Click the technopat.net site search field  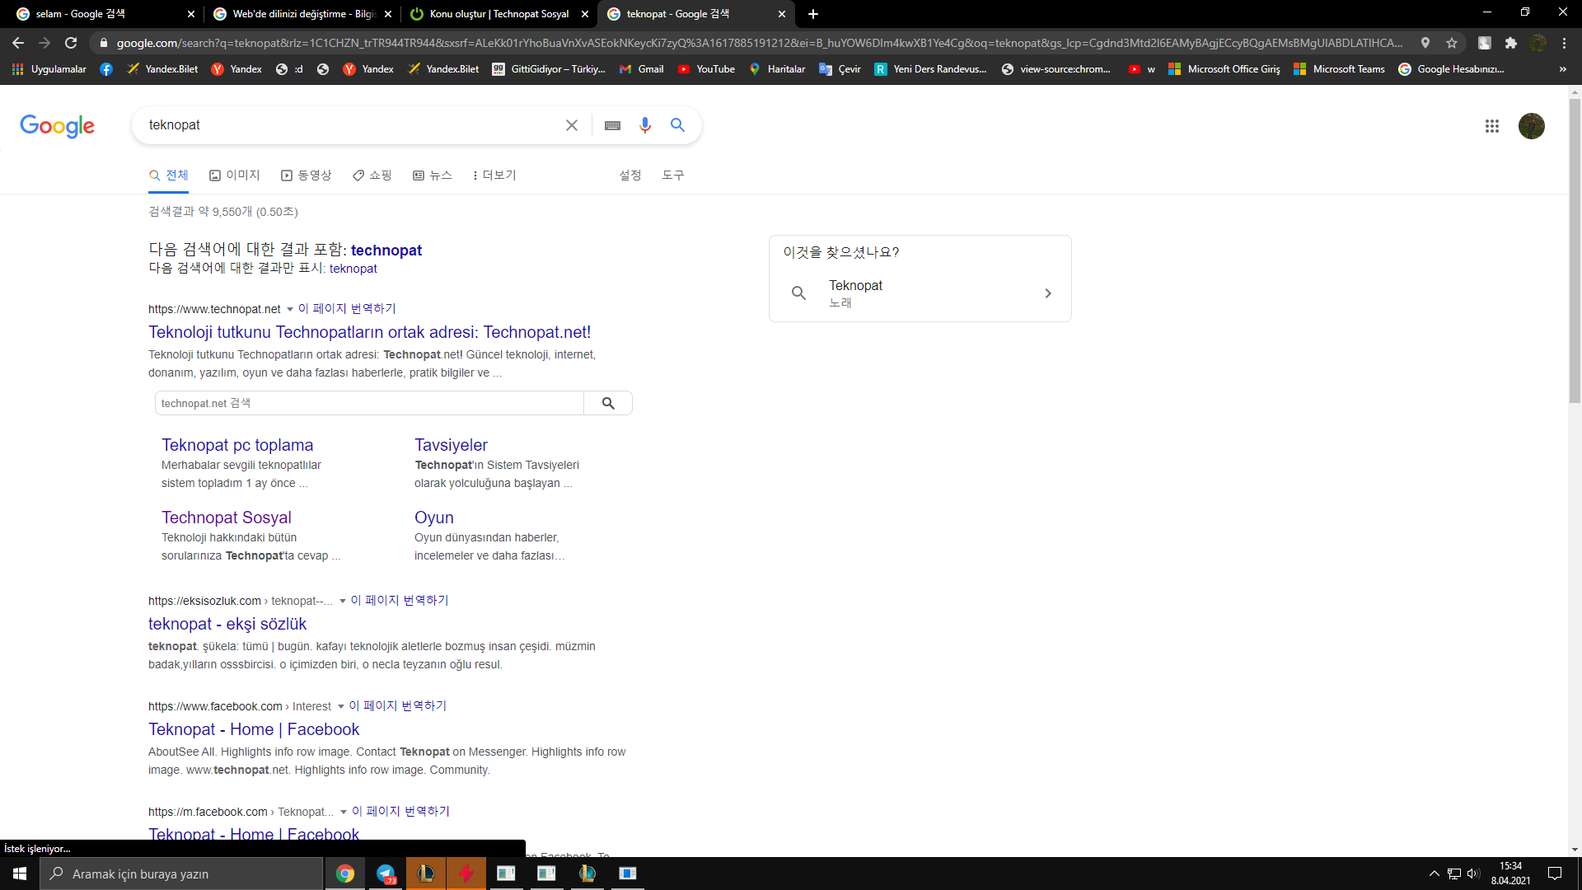(369, 403)
